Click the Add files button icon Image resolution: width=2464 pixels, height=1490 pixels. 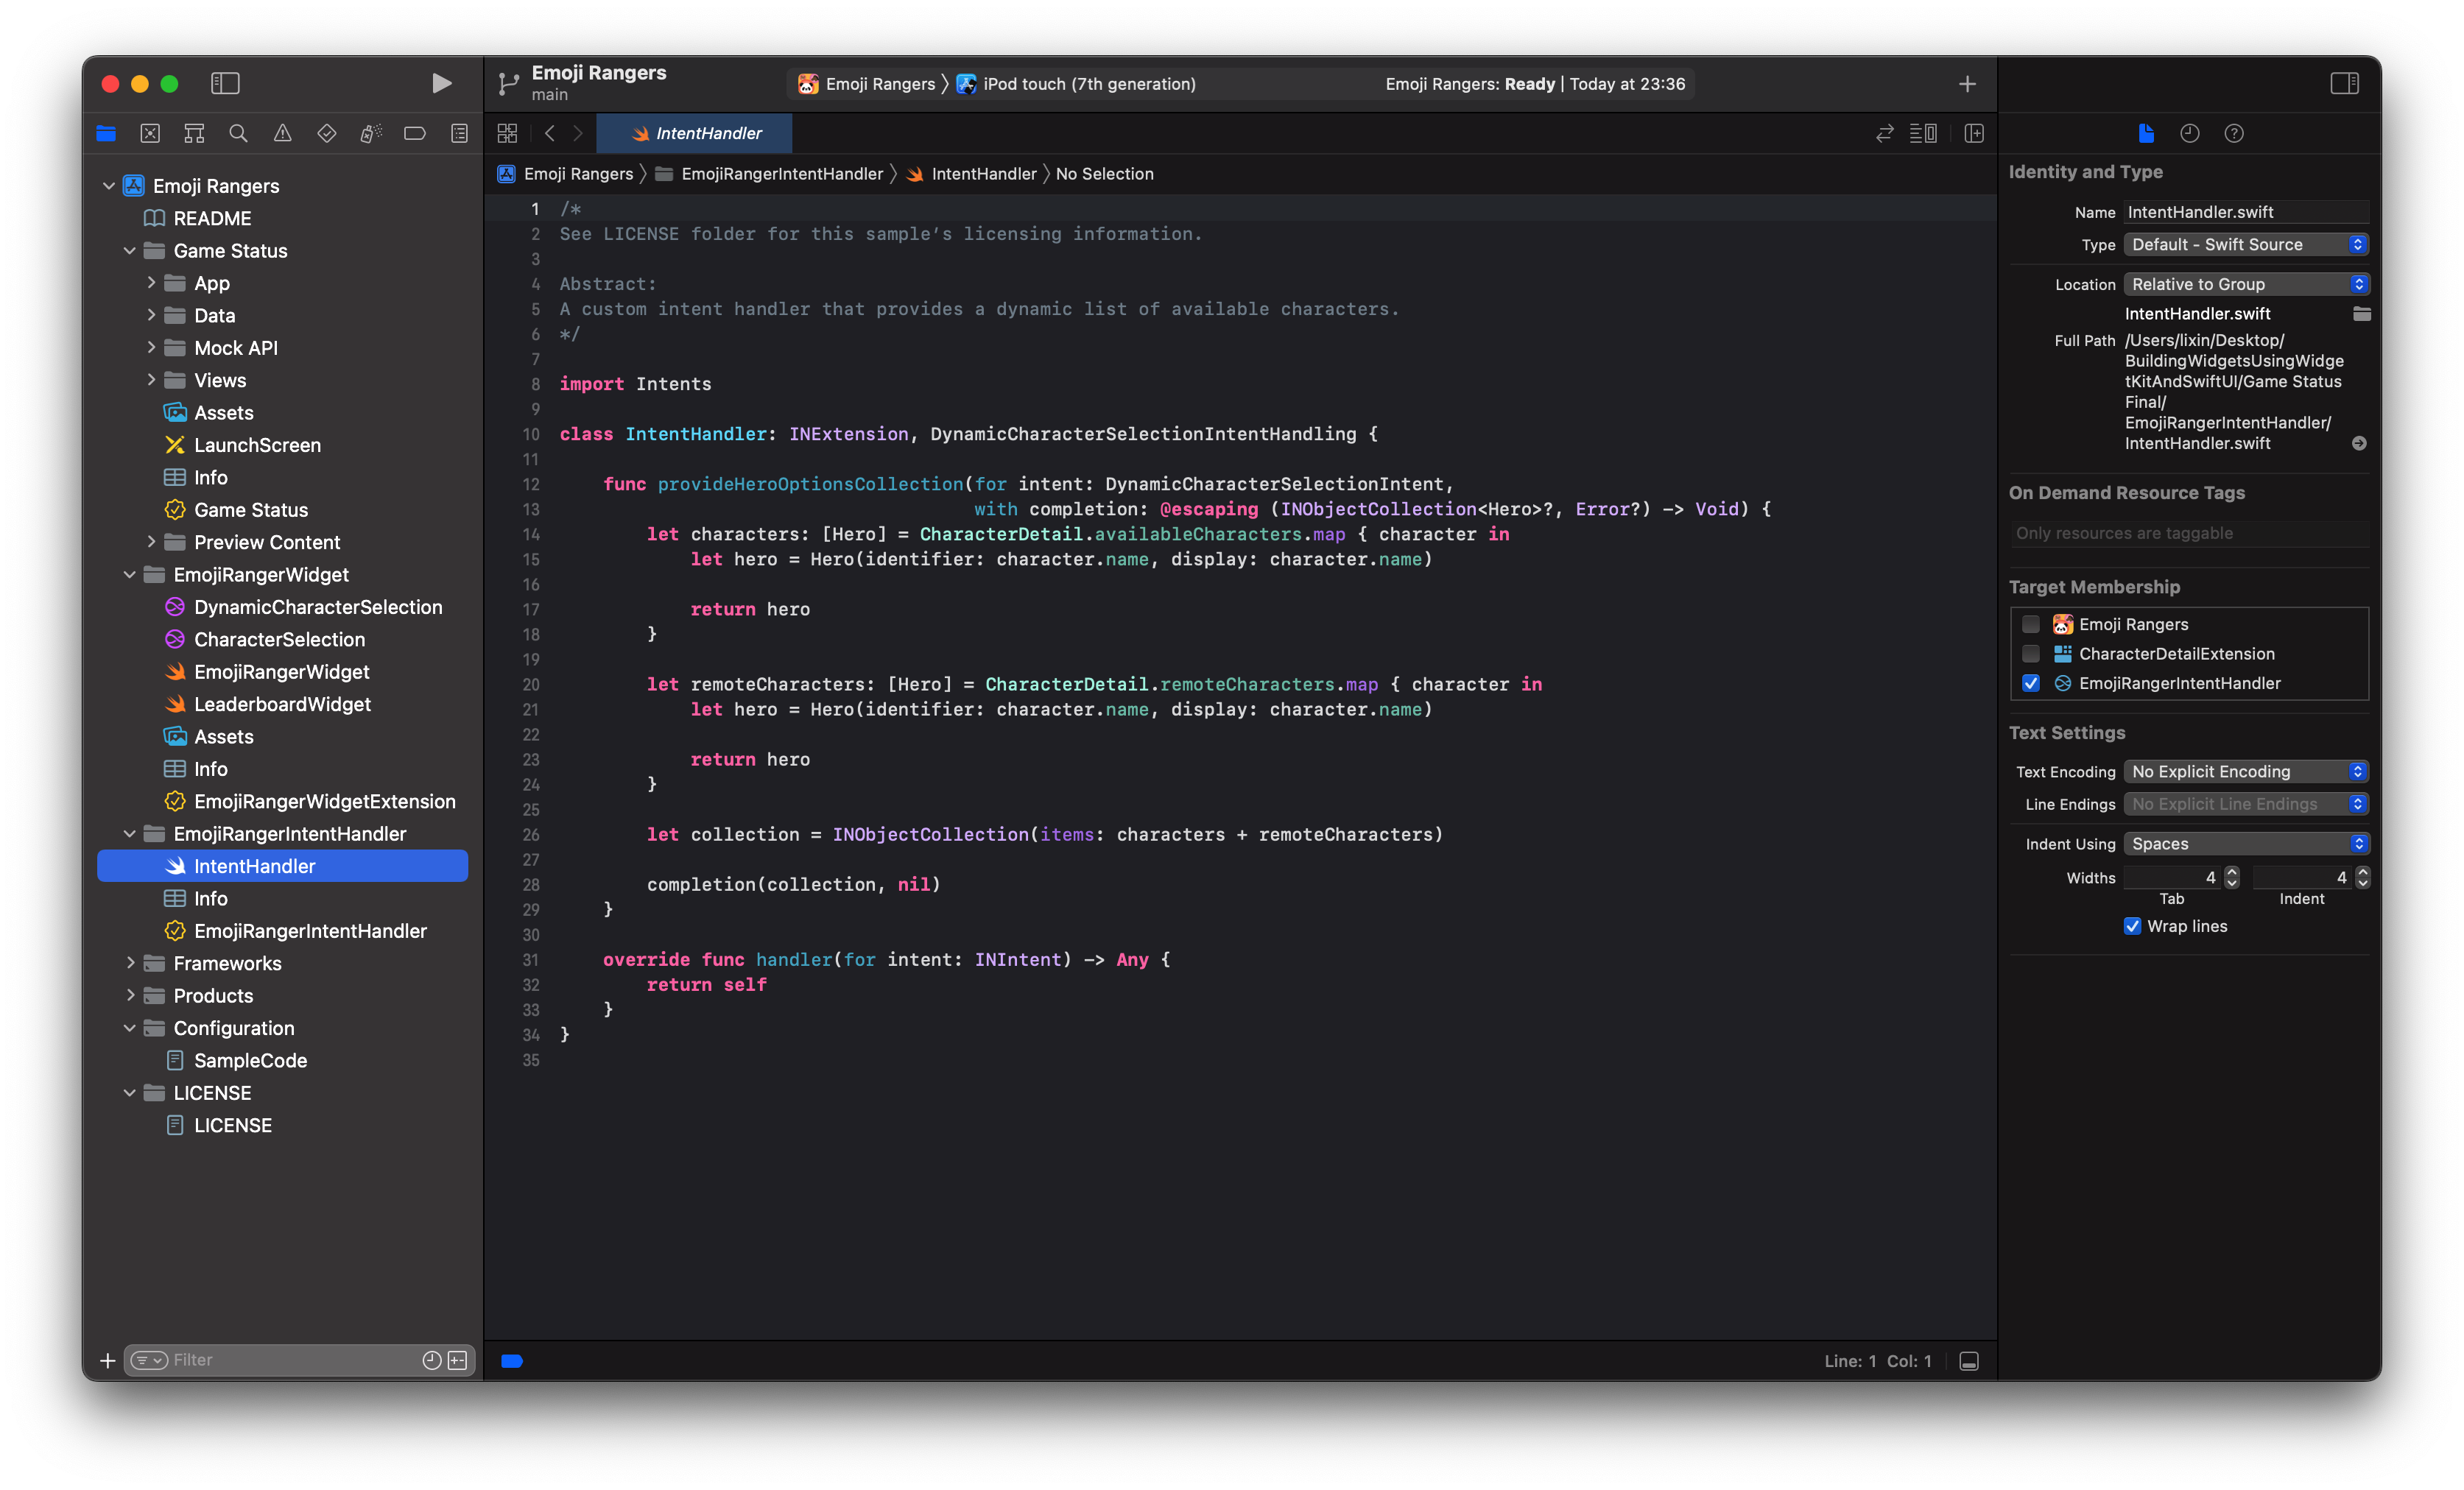(105, 1360)
